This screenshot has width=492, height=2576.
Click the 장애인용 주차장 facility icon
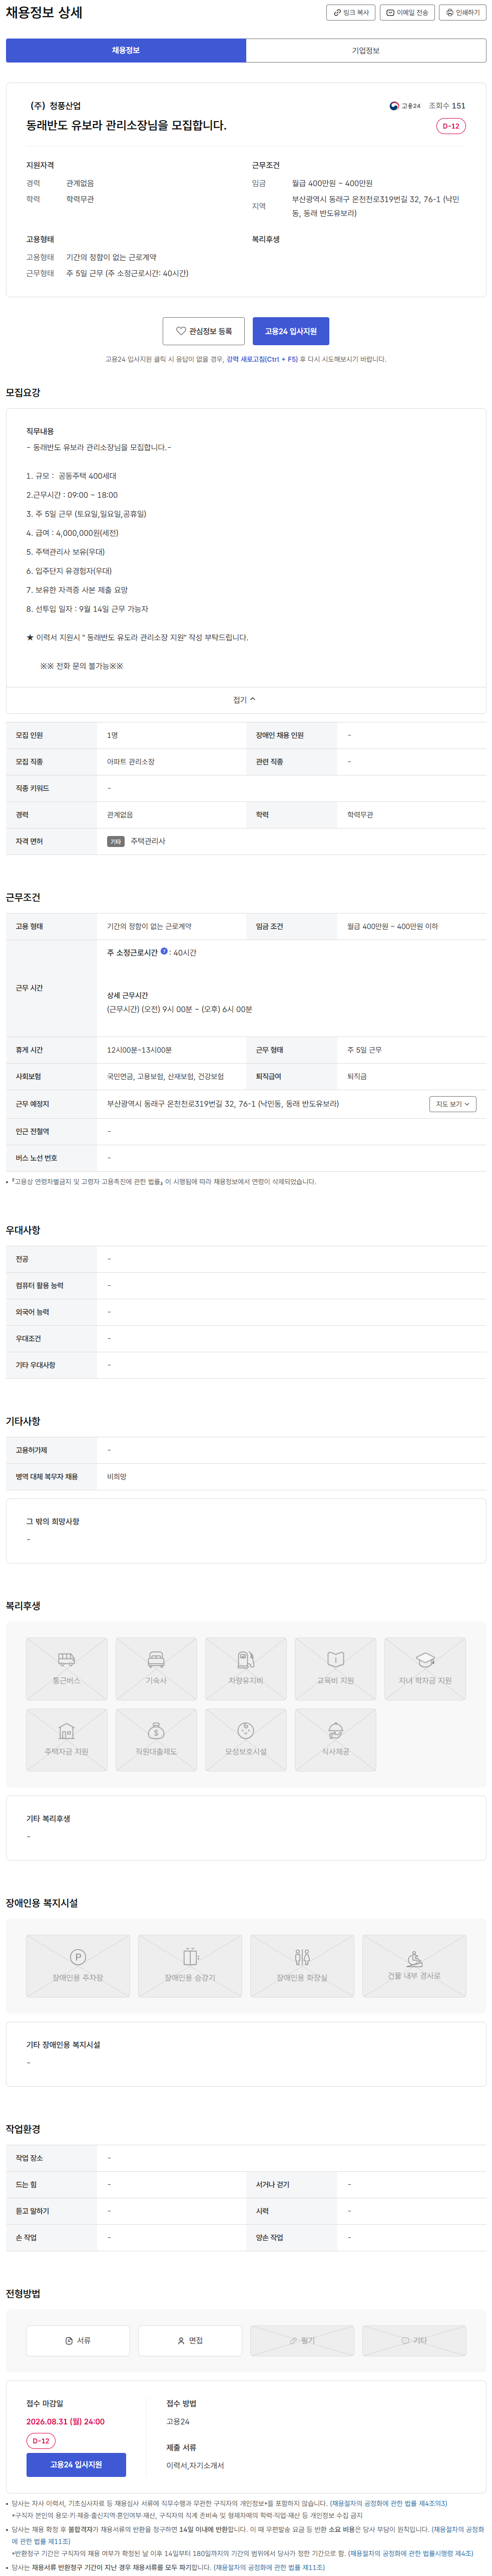[x=78, y=1966]
